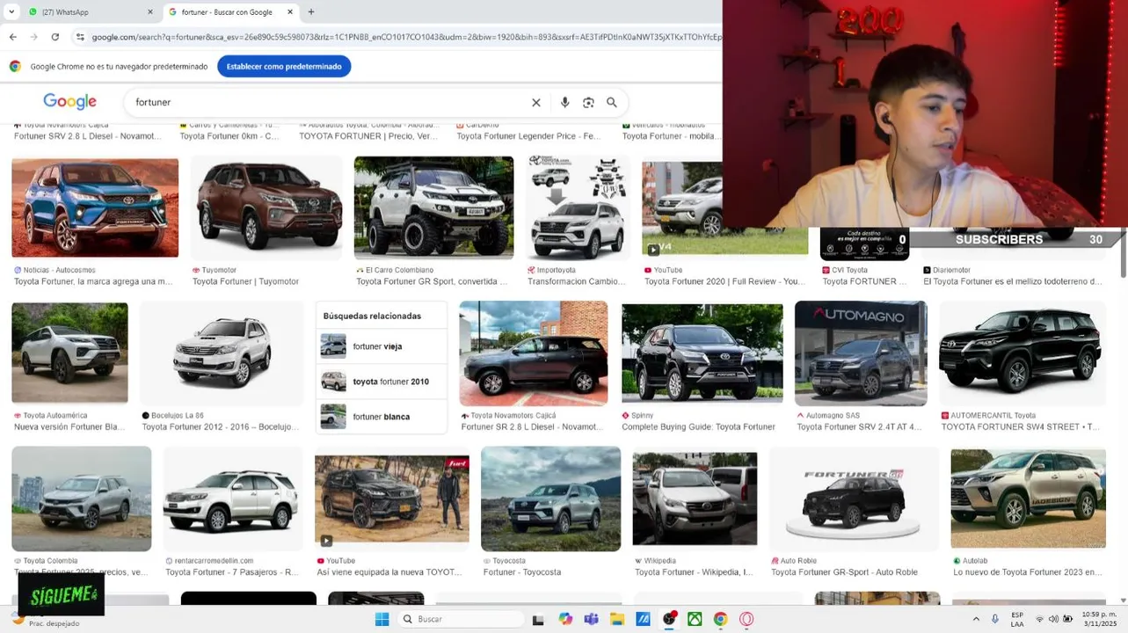Launch Copilot from the taskbar
This screenshot has width=1128, height=633.
pyautogui.click(x=565, y=619)
